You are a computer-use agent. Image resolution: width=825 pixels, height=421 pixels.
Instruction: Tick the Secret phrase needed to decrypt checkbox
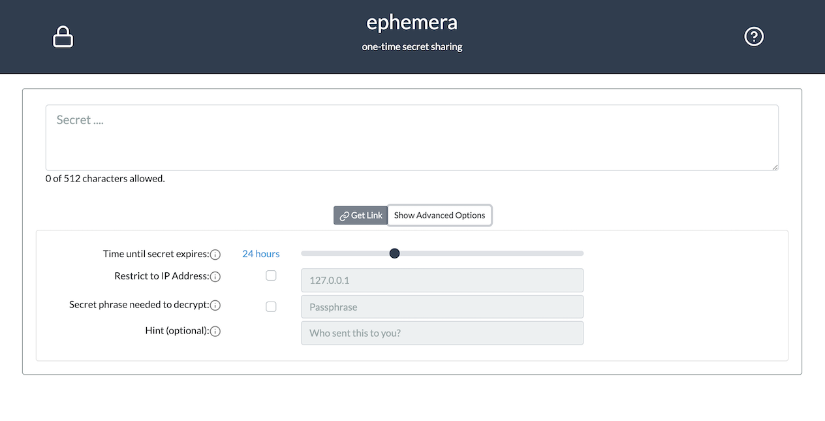pyautogui.click(x=271, y=306)
